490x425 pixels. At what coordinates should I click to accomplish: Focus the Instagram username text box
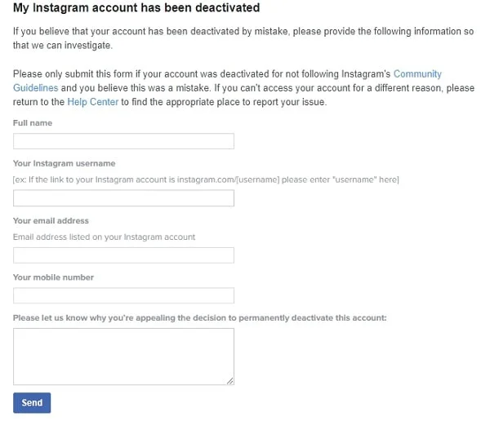[123, 198]
